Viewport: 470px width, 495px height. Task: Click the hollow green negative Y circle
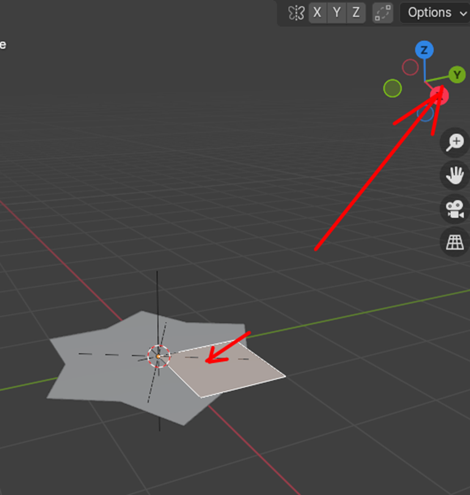pos(392,88)
